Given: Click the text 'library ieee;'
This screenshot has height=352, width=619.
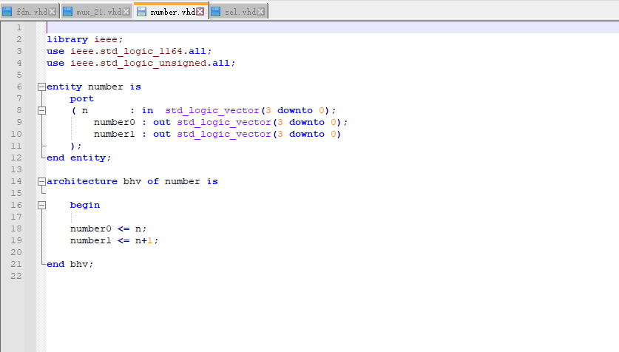Looking at the screenshot, I should coord(85,39).
